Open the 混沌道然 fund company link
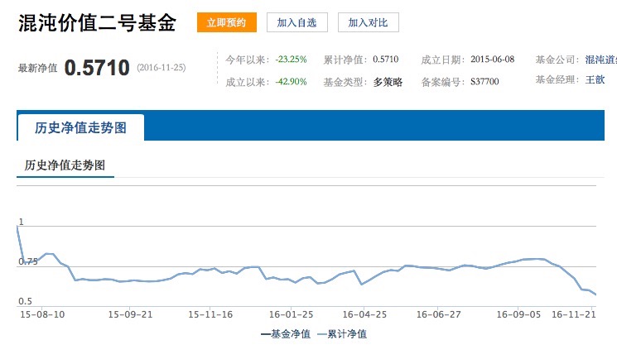 click(x=600, y=60)
